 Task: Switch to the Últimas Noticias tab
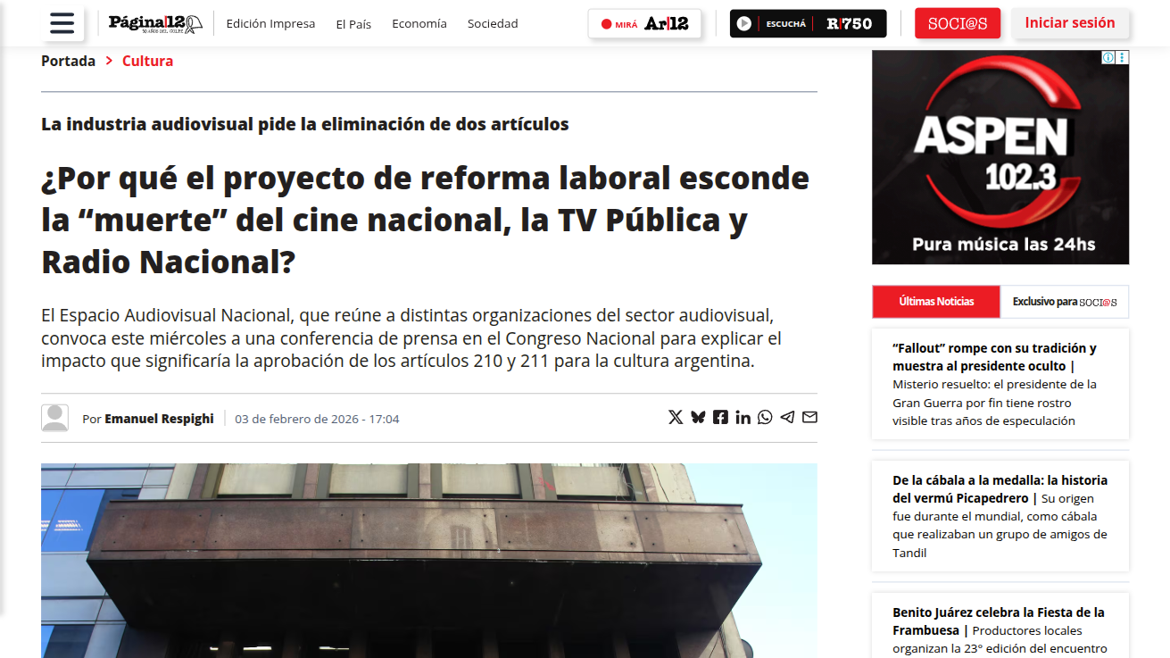[936, 302]
